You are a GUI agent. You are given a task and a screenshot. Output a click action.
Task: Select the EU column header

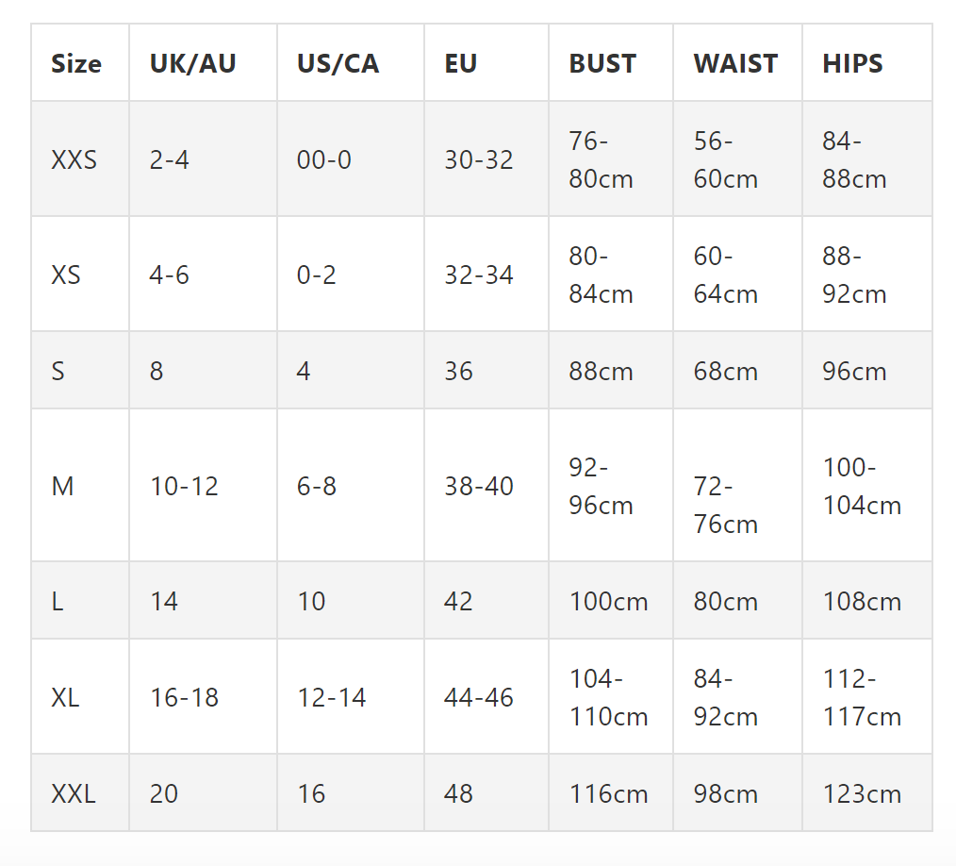click(x=461, y=64)
